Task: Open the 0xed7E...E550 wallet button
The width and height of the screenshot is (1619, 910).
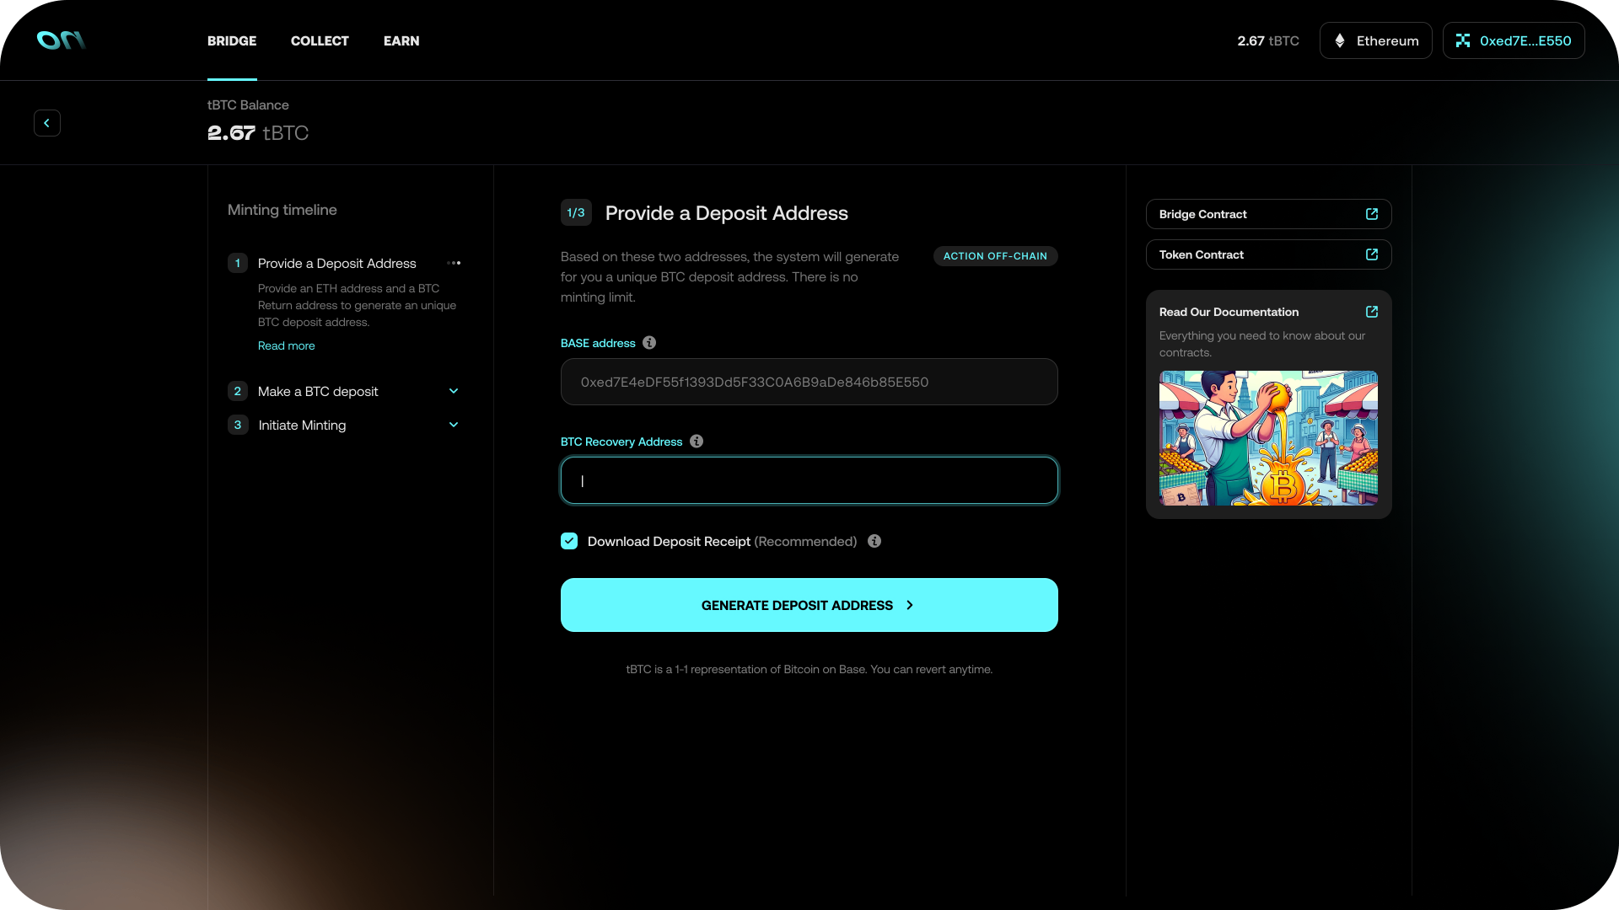Action: (1514, 40)
